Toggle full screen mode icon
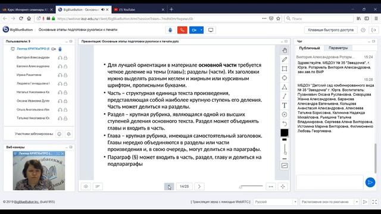Image resolution: width=381 pixels, height=214 pixels. pos(374,202)
